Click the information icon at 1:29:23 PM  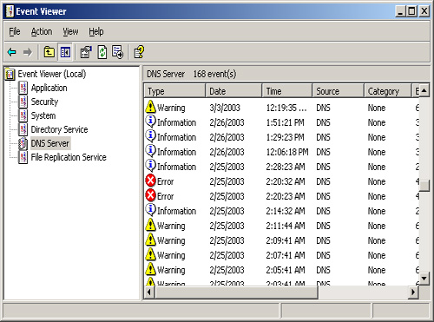pos(150,136)
